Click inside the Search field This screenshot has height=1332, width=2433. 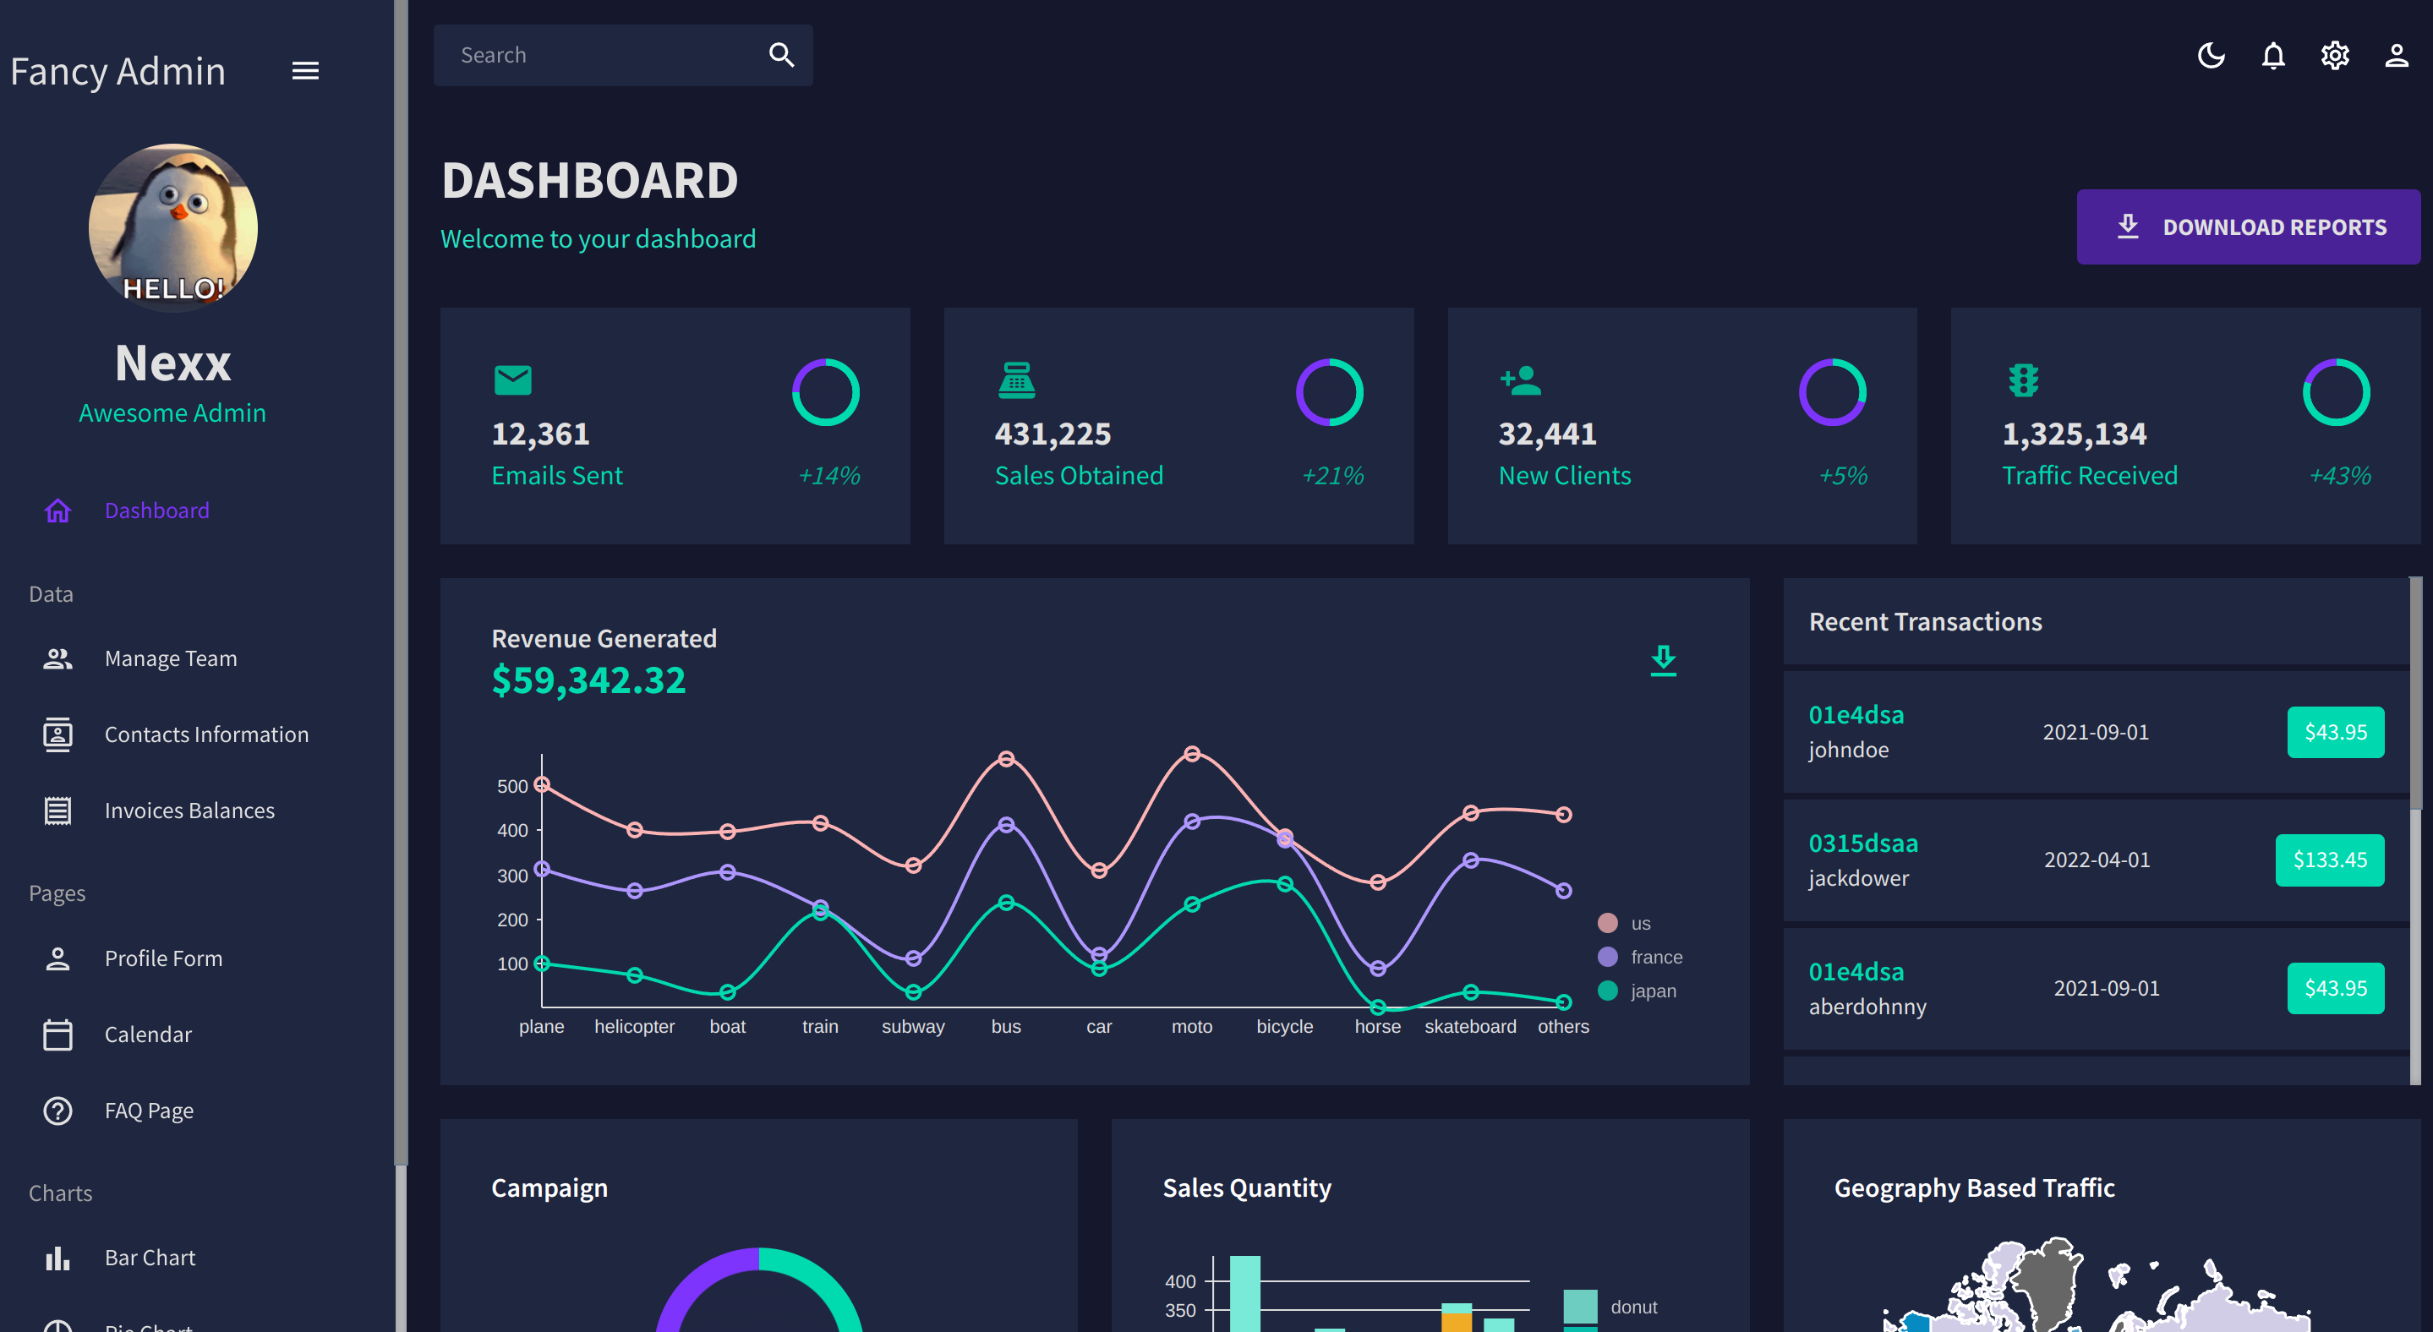tap(586, 55)
